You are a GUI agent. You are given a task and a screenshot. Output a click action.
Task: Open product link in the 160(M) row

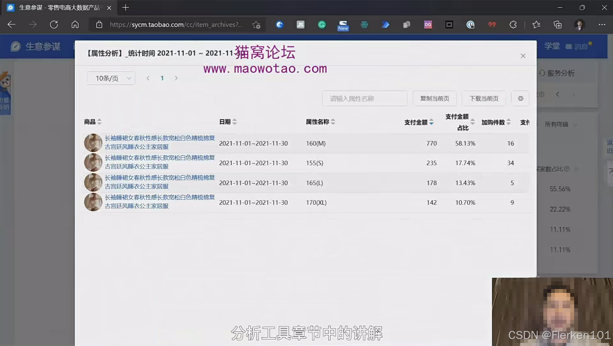coord(160,142)
